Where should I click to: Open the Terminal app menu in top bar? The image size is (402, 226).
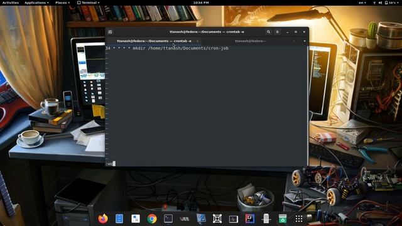pyautogui.click(x=89, y=3)
